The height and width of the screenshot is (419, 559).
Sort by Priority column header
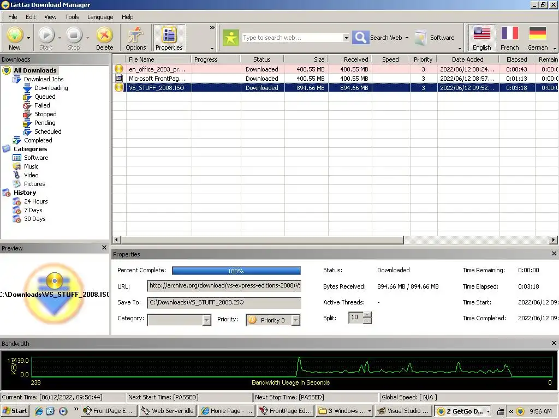click(x=423, y=59)
